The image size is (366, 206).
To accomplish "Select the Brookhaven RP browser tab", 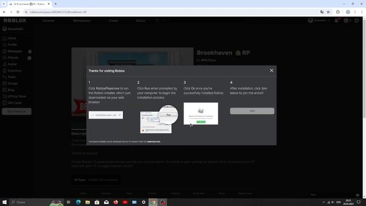I will coord(29,4).
